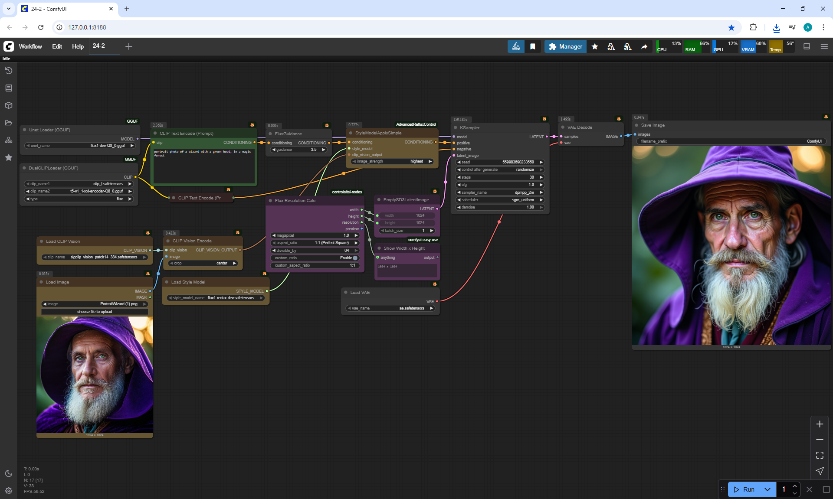Toggle dark theme moon icon

tap(9, 473)
